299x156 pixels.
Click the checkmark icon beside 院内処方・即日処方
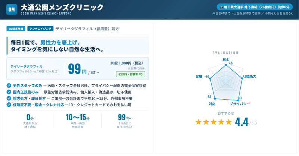[x=9, y=98]
